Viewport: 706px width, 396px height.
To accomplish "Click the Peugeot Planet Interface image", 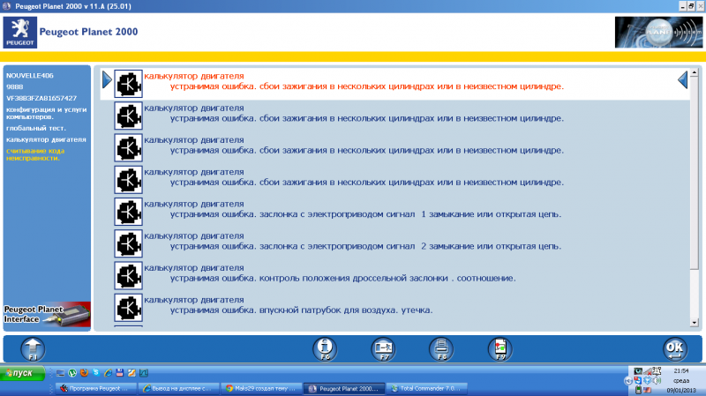I will [47, 314].
